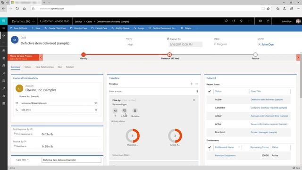This screenshot has height=170, width=302.
Task: Click Create Child Case command
Action: (x=55, y=28)
